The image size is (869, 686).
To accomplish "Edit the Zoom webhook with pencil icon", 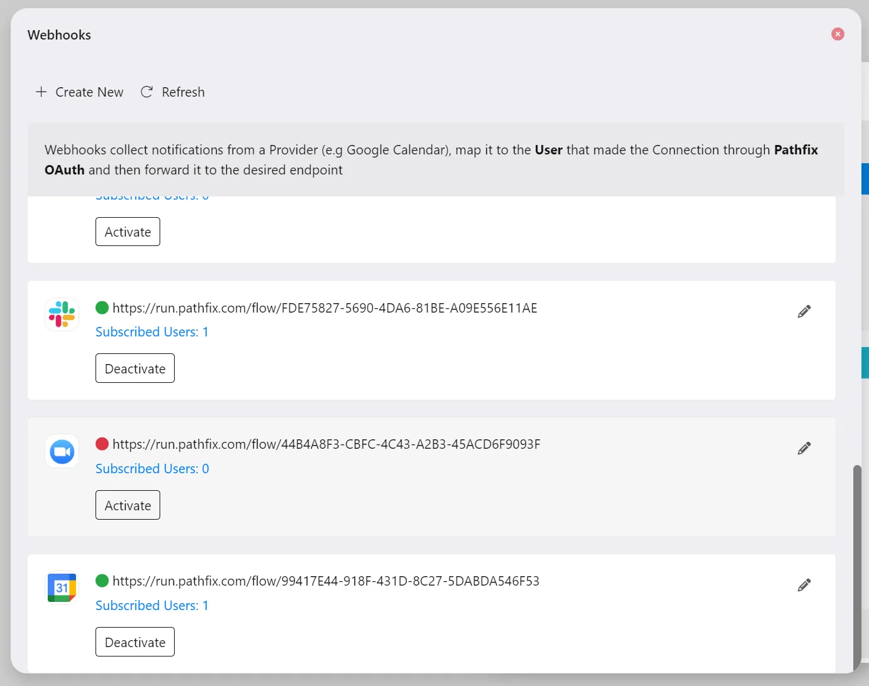I will click(x=804, y=448).
